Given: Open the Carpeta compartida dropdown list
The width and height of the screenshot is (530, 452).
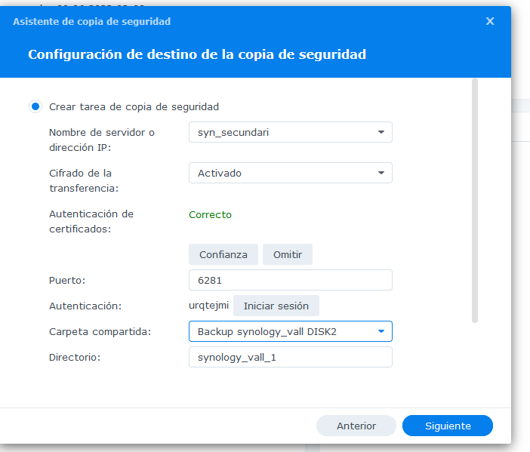Looking at the screenshot, I should (x=290, y=331).
